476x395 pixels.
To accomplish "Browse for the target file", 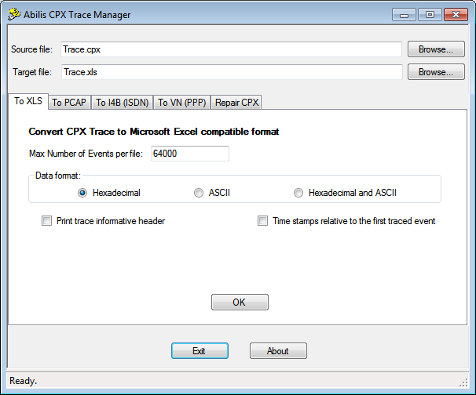I will point(435,72).
